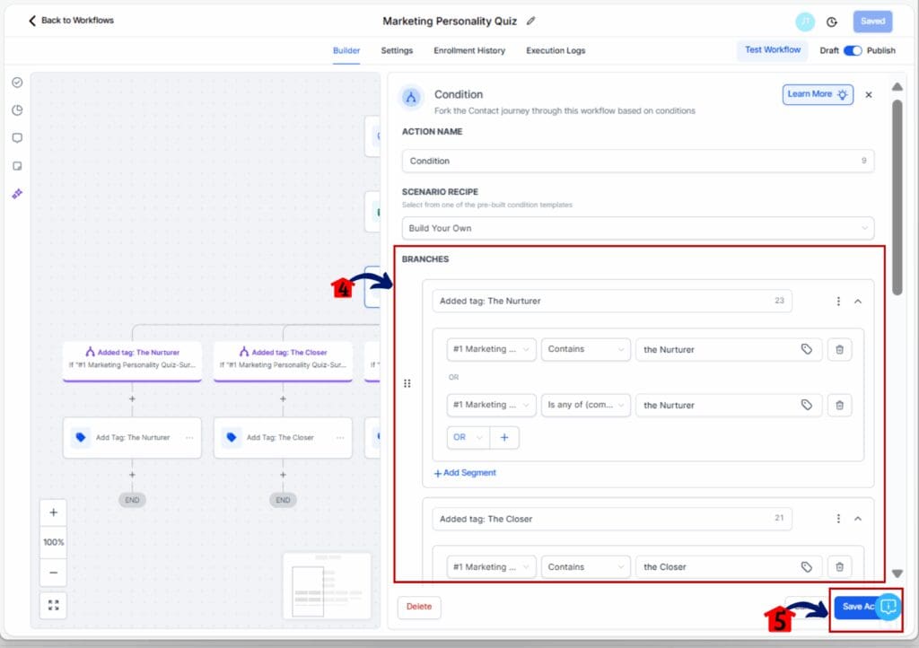This screenshot has width=919, height=648.
Task: Collapse the Closer branch with chevron
Action: (x=858, y=519)
